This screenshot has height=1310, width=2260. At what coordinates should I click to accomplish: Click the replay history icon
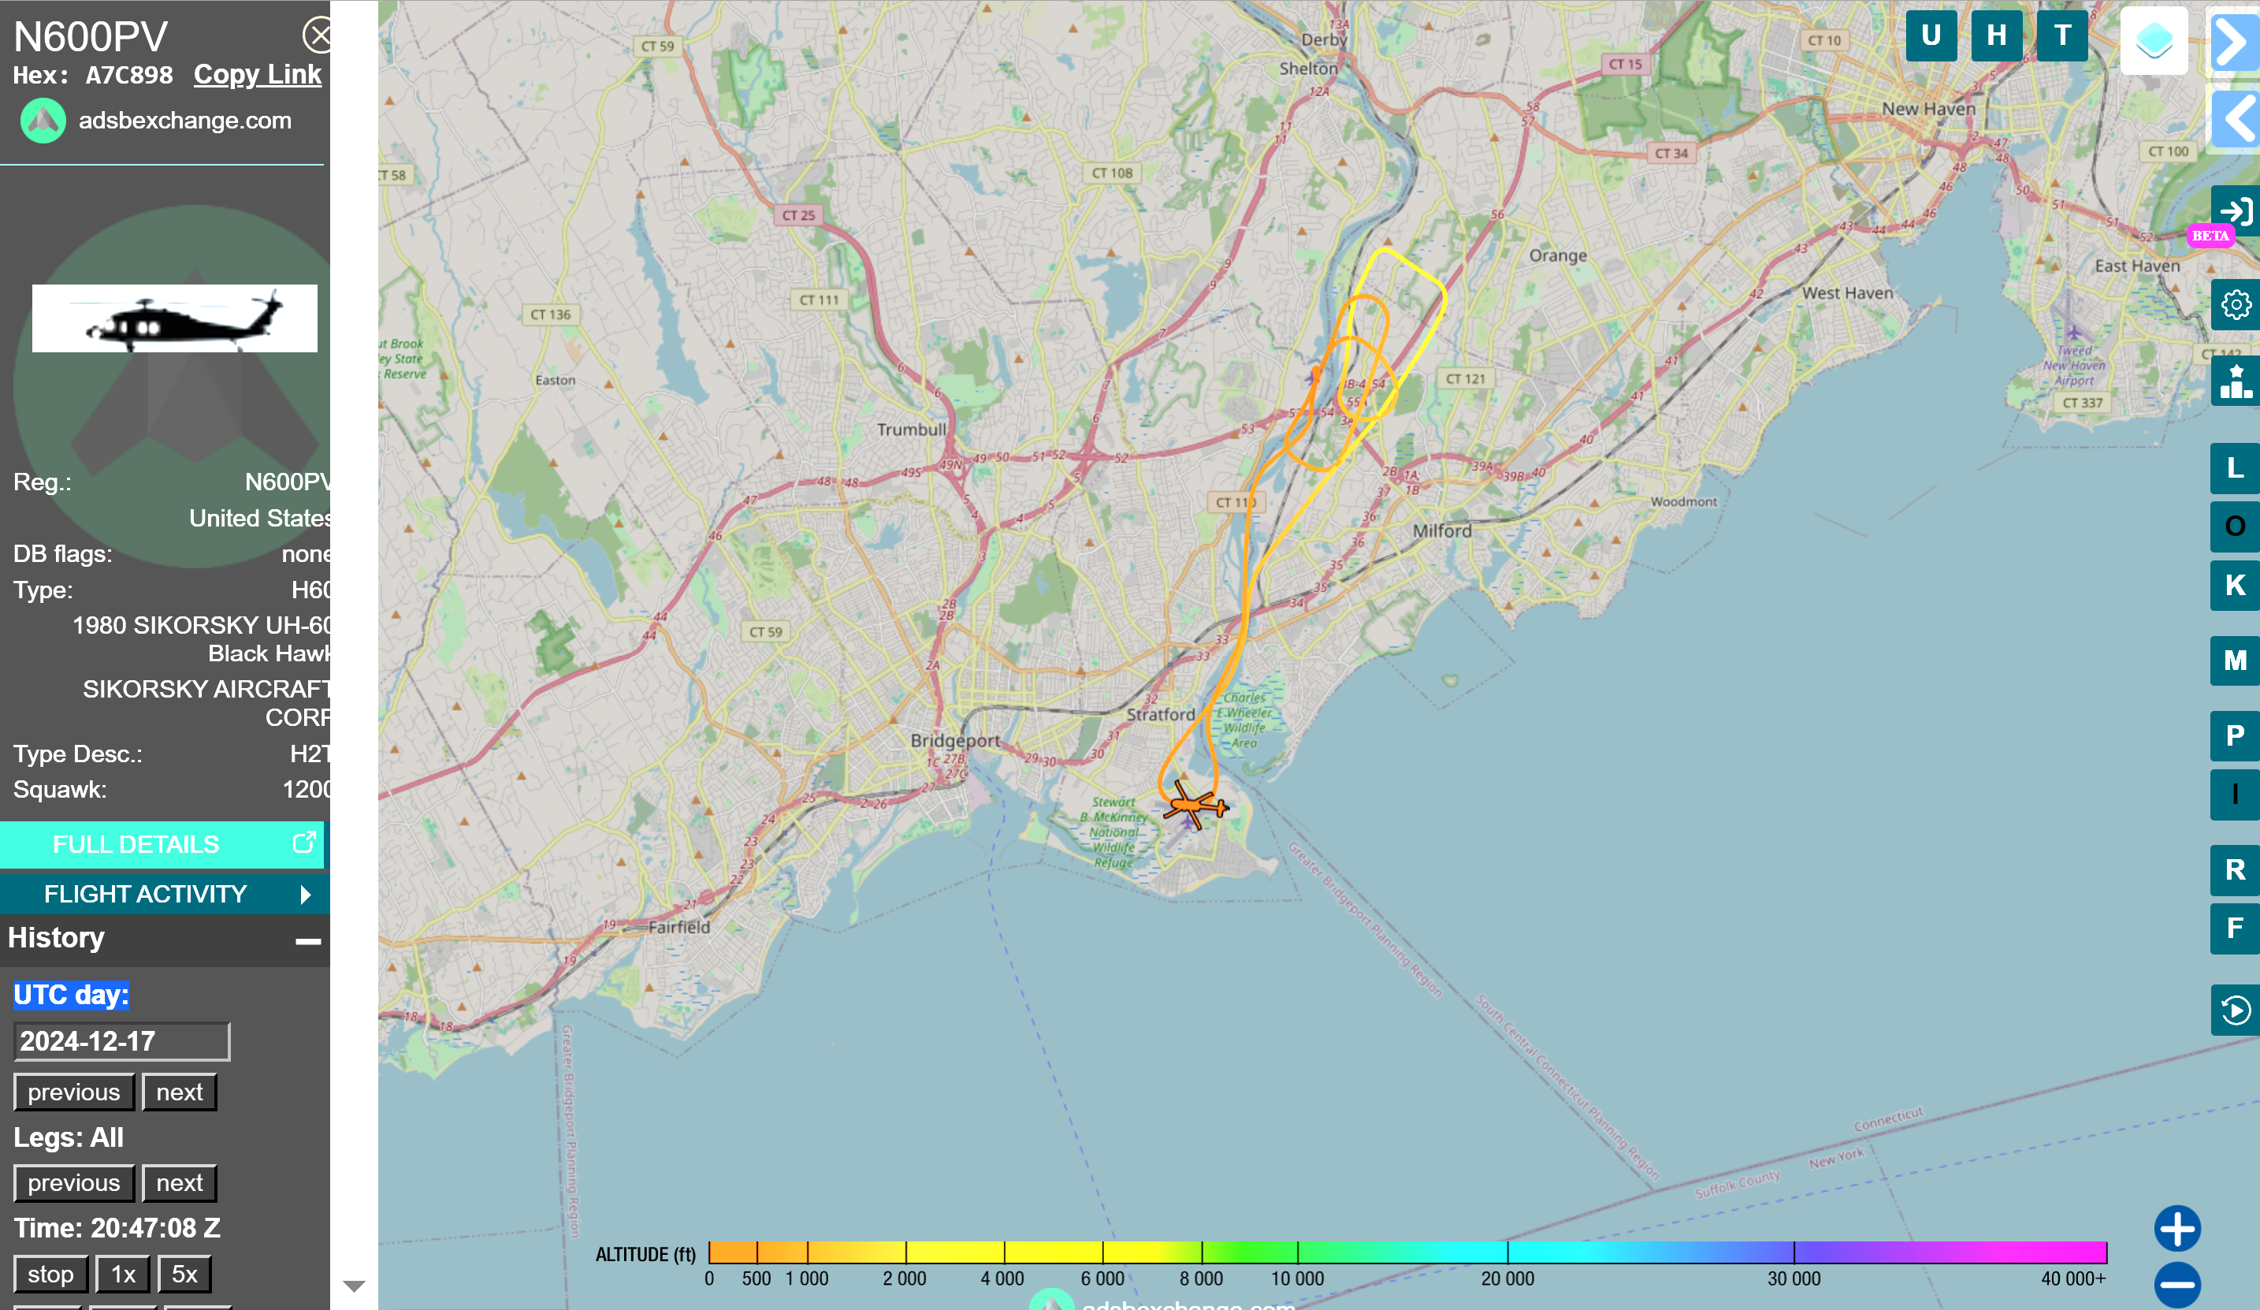click(2235, 1010)
